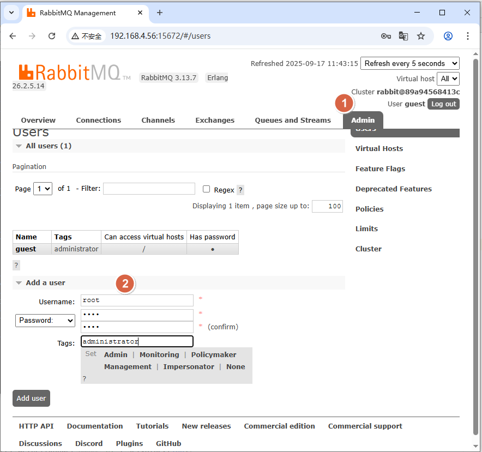482x452 pixels.
Task: Enable the Regex filter checkbox
Action: pos(206,189)
